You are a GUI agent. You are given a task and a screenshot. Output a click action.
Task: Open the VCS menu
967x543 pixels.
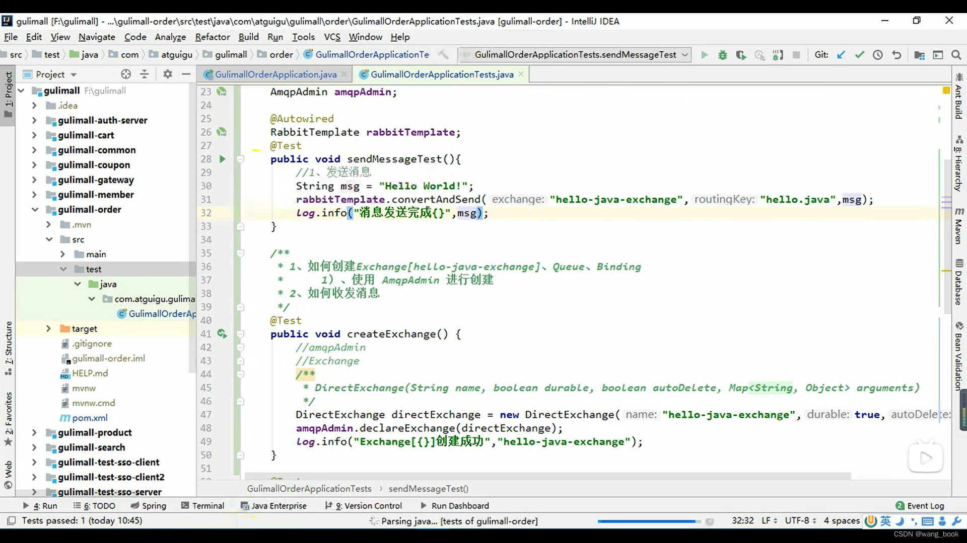coord(332,37)
